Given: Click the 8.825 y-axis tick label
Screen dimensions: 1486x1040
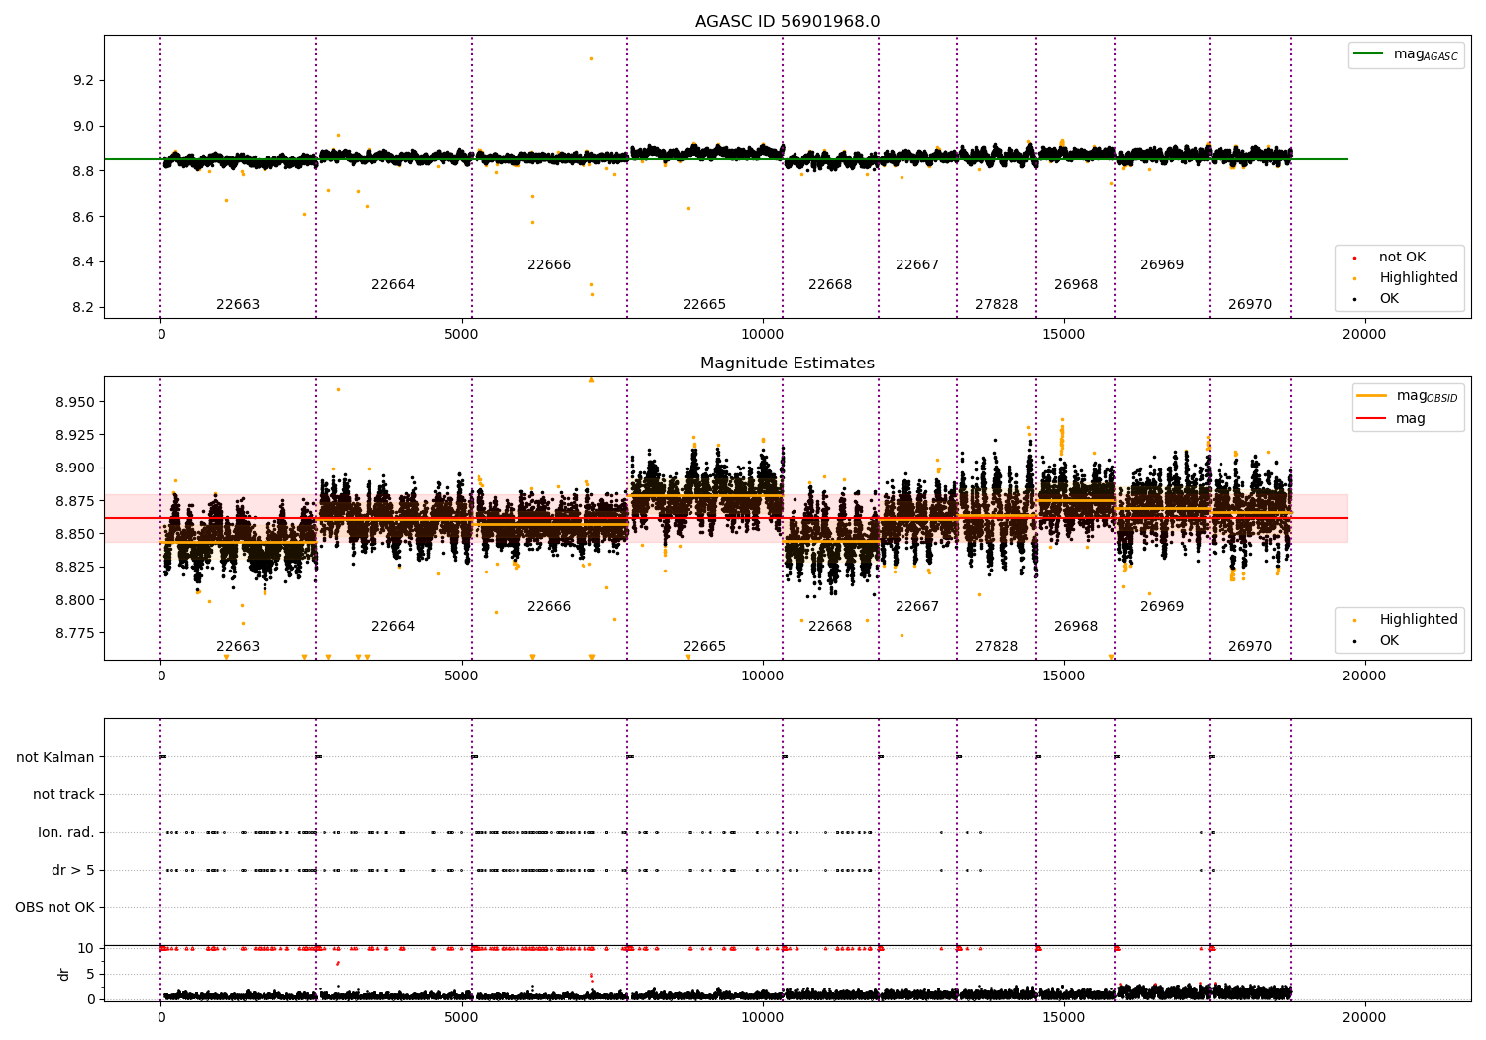Looking at the screenshot, I should pos(75,567).
